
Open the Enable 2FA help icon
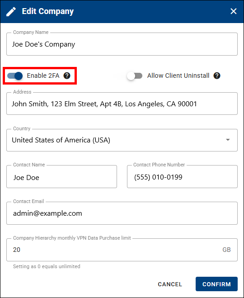click(x=67, y=76)
